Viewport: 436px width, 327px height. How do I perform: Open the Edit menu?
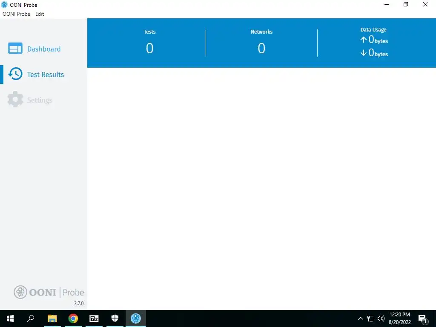click(40, 14)
